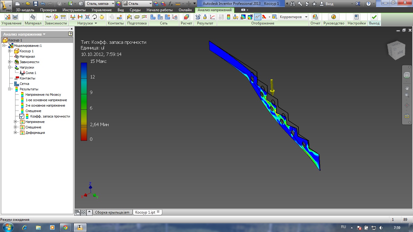Toggle Same Scale display icon
Screen dimensions: 413x232
(x=221, y=17)
